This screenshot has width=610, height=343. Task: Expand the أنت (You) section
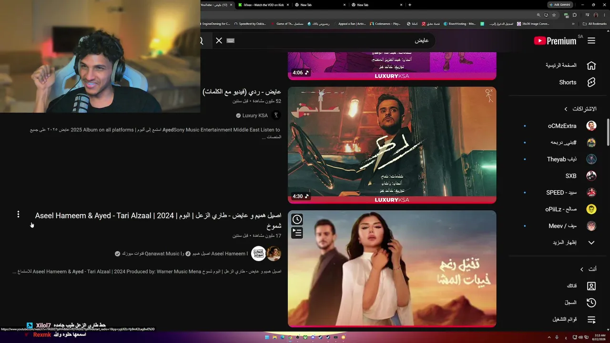588,269
